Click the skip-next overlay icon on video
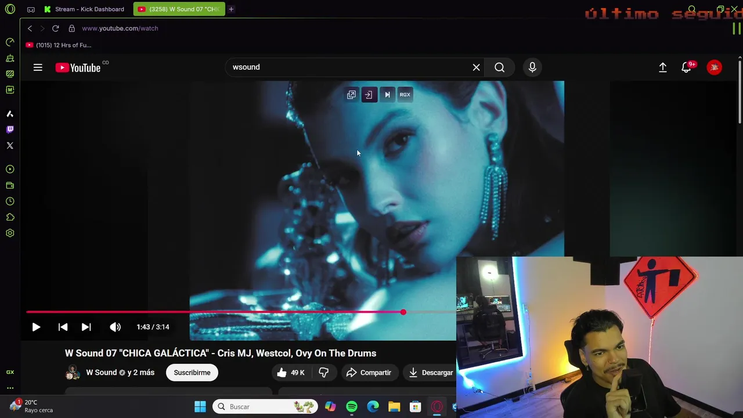This screenshot has width=743, height=418. pyautogui.click(x=387, y=95)
